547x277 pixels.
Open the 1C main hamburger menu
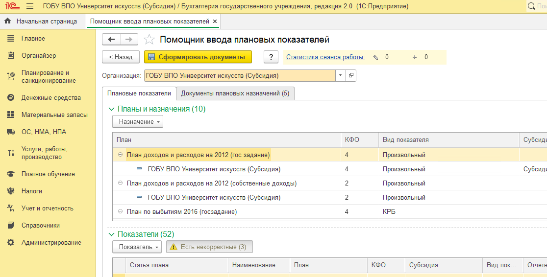[x=30, y=6]
